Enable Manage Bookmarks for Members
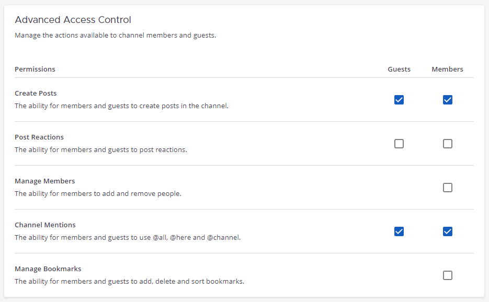 [x=448, y=275]
